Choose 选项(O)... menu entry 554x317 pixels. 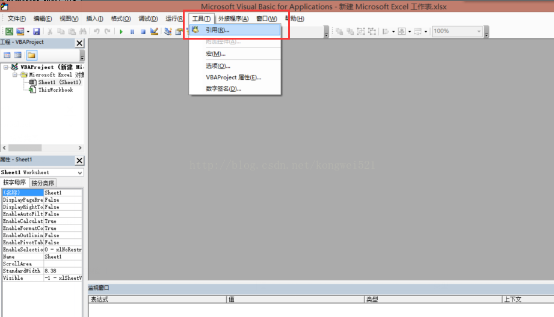tap(235, 65)
